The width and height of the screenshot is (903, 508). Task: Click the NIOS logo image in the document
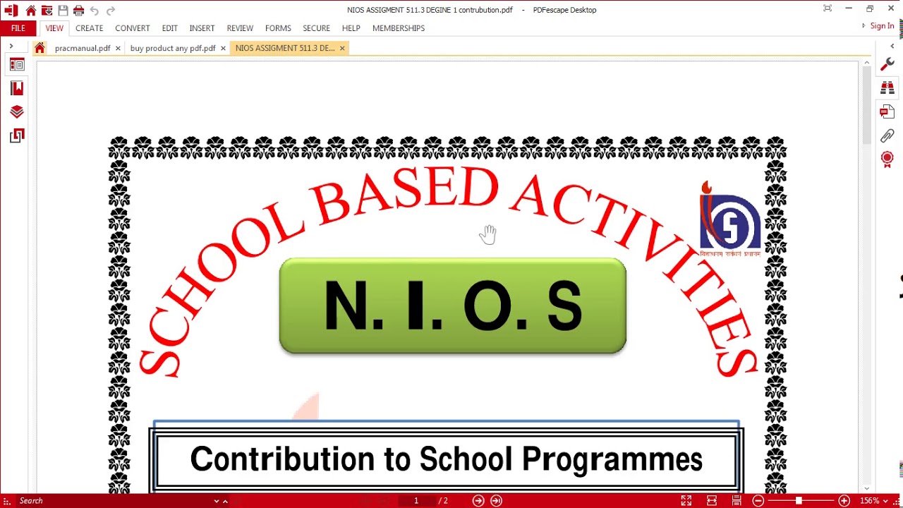[729, 219]
